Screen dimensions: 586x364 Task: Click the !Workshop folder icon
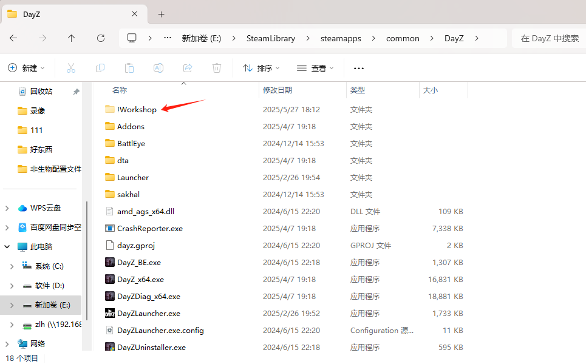click(x=109, y=109)
